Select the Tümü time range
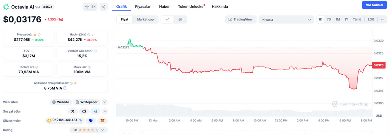 [x=357, y=19]
